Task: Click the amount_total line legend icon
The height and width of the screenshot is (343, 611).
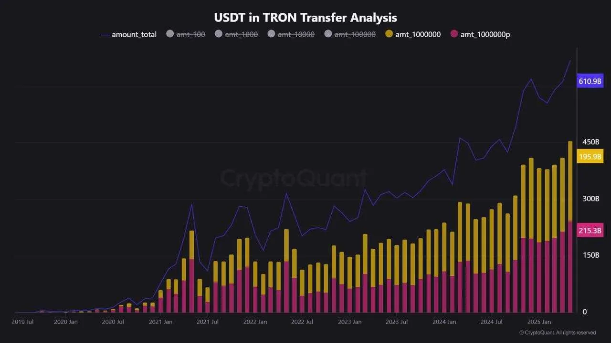Action: pos(105,34)
